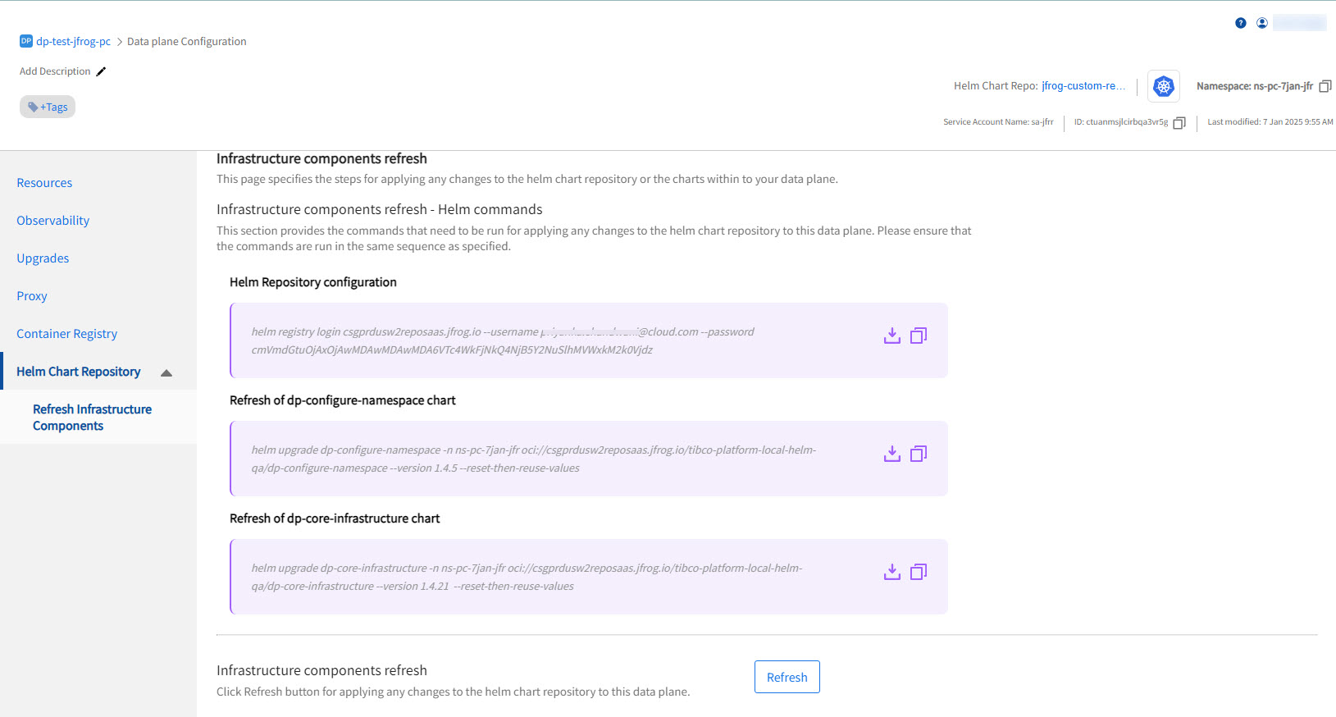
Task: Copy the dp-configure-namespace upgrade command
Action: [919, 454]
